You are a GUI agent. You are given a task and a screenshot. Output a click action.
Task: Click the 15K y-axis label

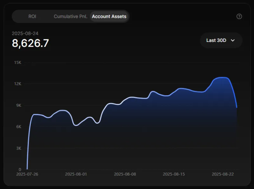point(18,62)
